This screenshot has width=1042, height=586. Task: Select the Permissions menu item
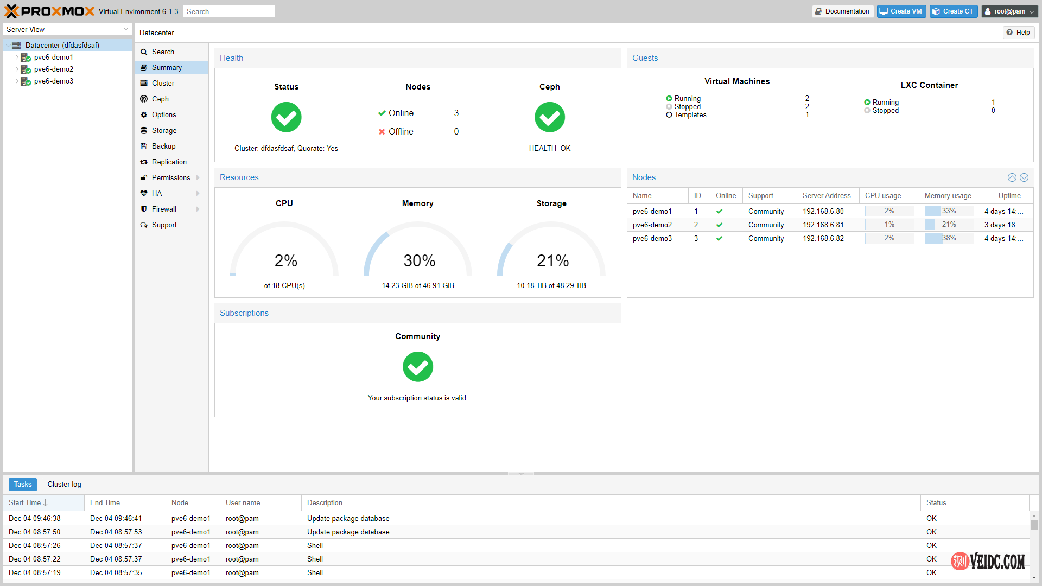point(171,177)
